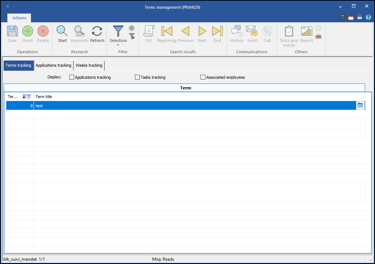Click the Save floppy disk icon

[12, 31]
